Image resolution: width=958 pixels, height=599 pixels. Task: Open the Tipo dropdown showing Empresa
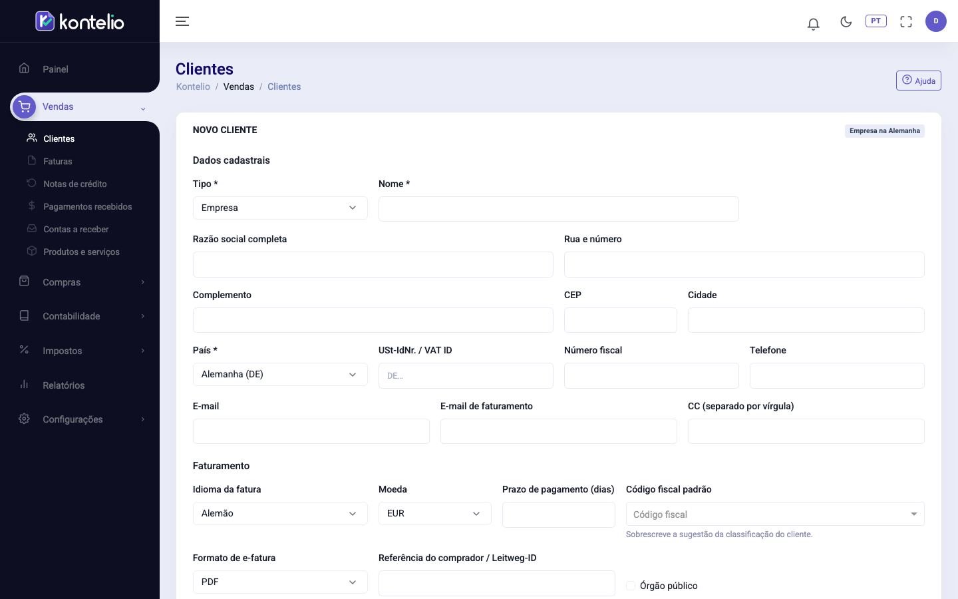pos(280,208)
